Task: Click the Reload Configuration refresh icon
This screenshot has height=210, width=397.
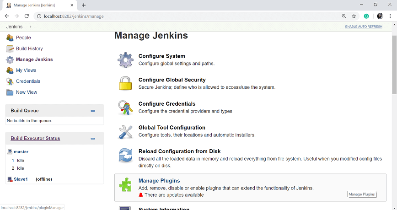Action: 125,155
